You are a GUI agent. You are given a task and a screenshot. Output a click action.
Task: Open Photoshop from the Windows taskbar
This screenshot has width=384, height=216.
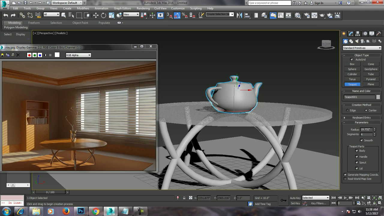click(81, 211)
